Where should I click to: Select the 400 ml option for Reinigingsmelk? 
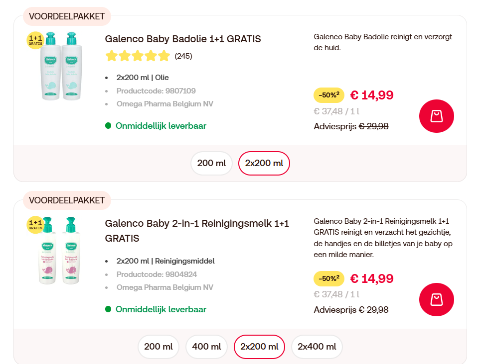206,347
